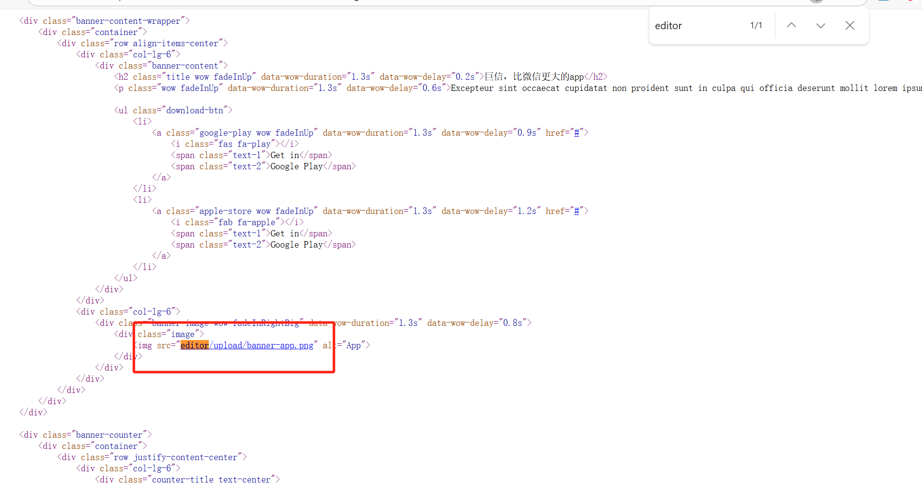Select the h2 "title wow fadeInUp" line
922x483 pixels.
click(361, 77)
